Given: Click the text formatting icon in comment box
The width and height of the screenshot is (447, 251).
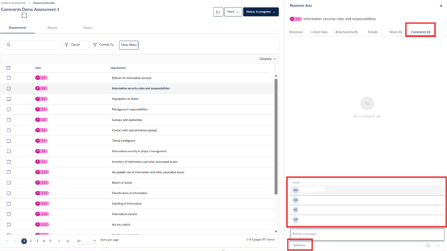Looking at the screenshot, I should (x=428, y=246).
